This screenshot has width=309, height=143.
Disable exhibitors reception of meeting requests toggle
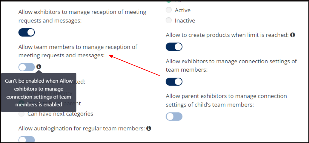(27, 33)
